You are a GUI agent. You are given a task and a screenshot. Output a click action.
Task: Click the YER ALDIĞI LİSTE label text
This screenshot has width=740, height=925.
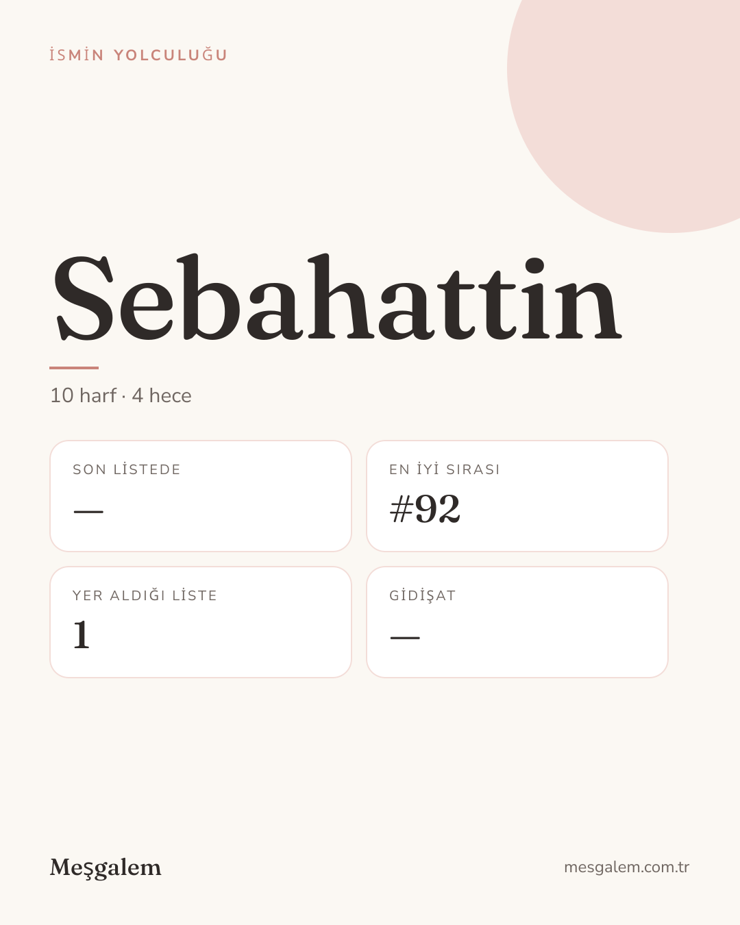point(145,595)
